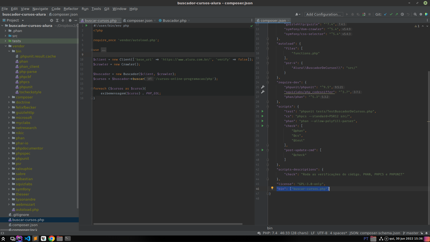The height and width of the screenshot is (242, 430).
Task: Run the "cs" script gutter arrow
Action: coord(263,116)
